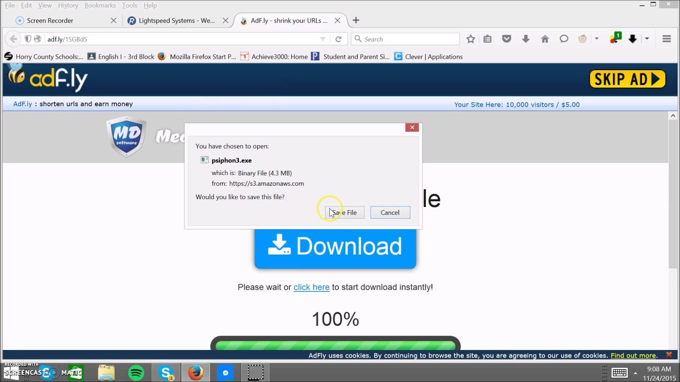Close the file open dialog
Viewport: 680px width, 382px height.
coord(412,127)
